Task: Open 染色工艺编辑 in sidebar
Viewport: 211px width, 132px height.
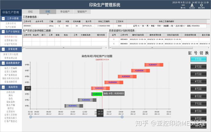Action: (x=11, y=68)
